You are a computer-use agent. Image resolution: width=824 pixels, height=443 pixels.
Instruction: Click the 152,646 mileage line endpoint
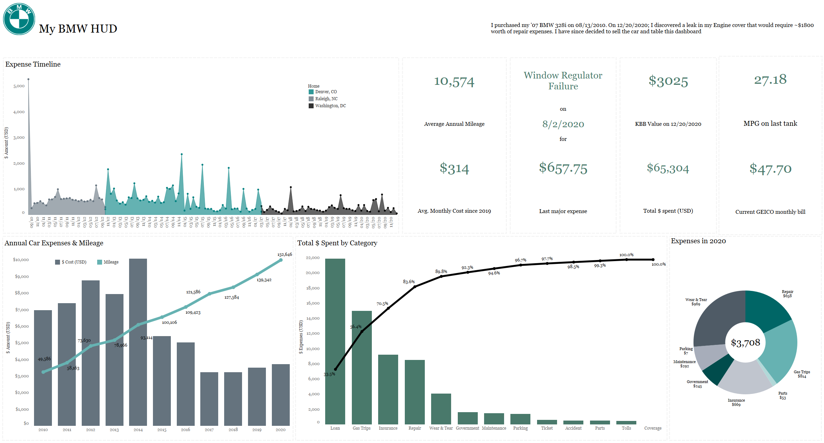(281, 260)
